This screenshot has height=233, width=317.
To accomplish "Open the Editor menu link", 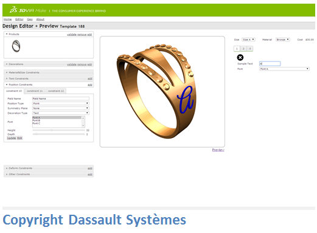I will [19, 19].
